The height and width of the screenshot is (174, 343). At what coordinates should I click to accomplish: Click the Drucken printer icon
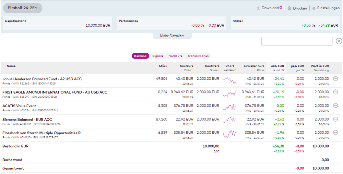point(289,8)
